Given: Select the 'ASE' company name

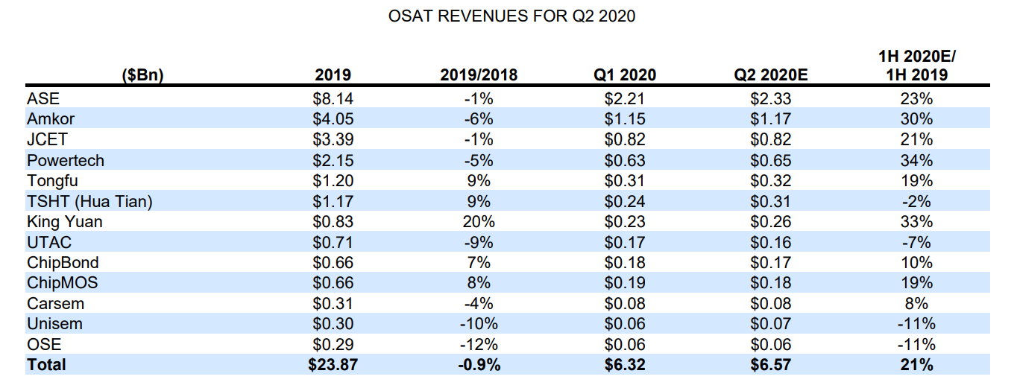Looking at the screenshot, I should (x=42, y=98).
